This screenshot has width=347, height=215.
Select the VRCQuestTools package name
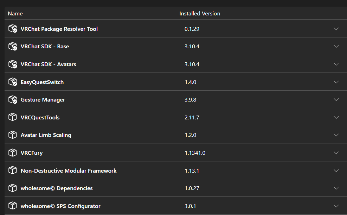tap(40, 118)
